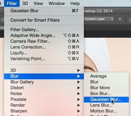Click the crossed-circle icon beside Current Layer
The width and height of the screenshot is (131, 116).
coord(120,19)
